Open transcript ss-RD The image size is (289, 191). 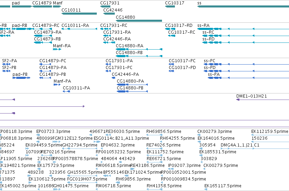point(209,39)
